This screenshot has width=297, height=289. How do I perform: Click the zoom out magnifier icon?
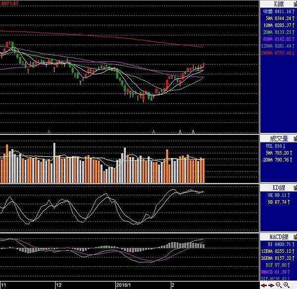(x=279, y=285)
